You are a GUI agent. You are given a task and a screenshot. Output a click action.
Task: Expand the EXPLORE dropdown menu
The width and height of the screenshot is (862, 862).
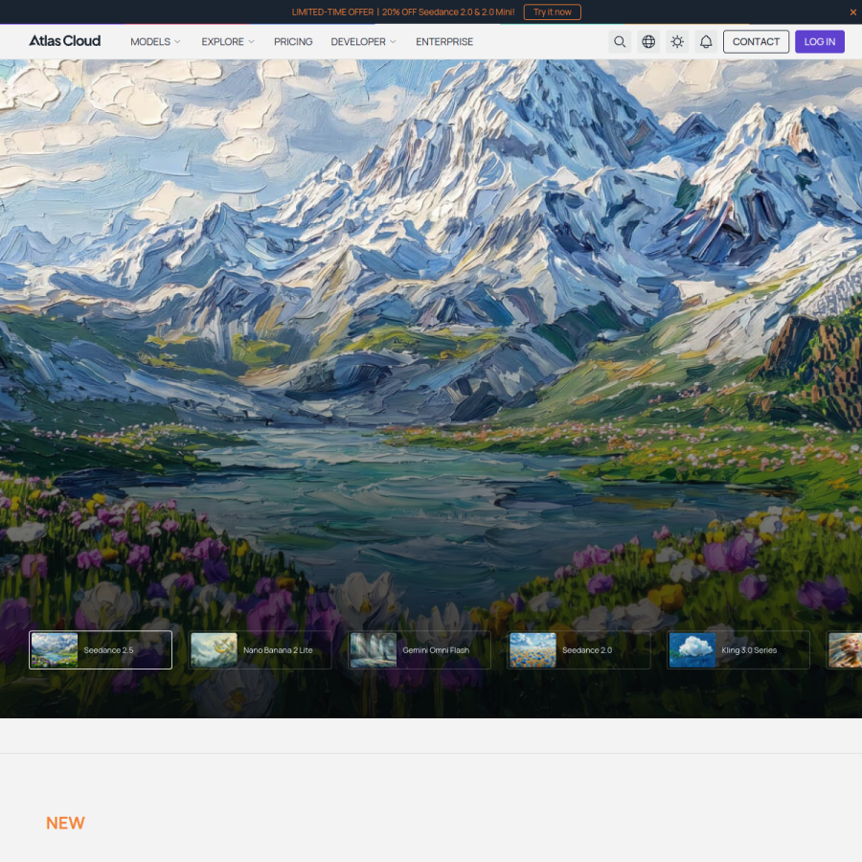(x=228, y=42)
